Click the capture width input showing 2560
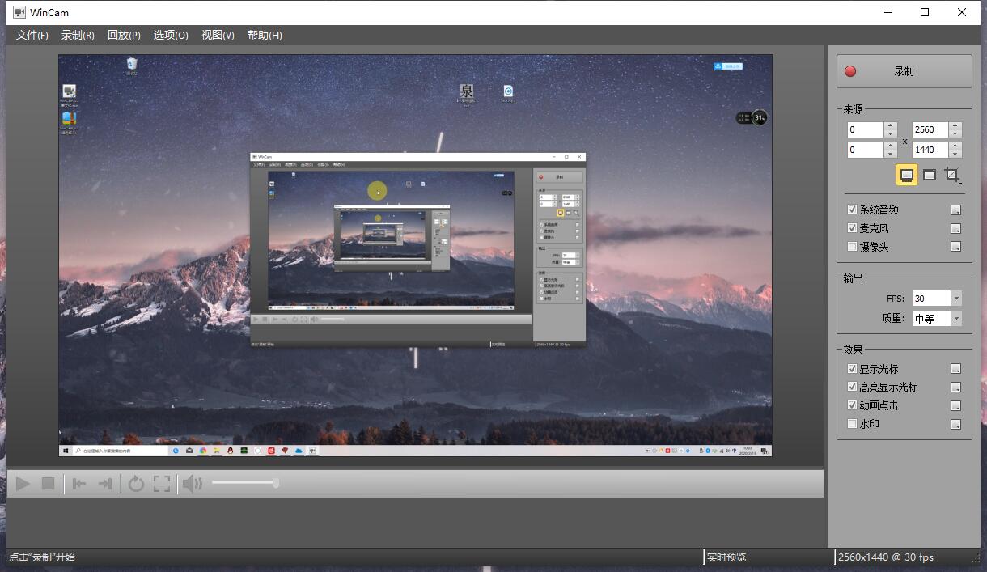Viewport: 987px width, 572px height. (x=930, y=129)
